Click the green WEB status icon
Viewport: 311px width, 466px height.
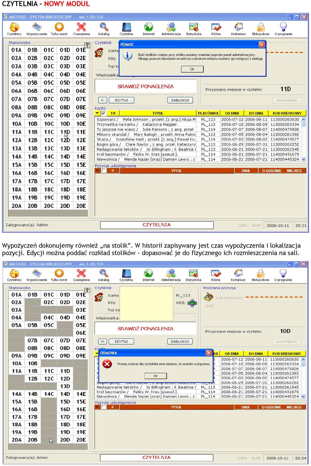tap(192, 303)
